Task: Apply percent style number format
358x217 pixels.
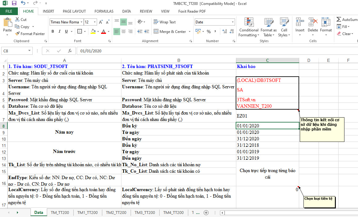Action: [x=209, y=31]
